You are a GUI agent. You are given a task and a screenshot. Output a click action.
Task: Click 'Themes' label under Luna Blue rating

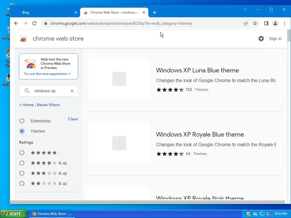pyautogui.click(x=201, y=90)
